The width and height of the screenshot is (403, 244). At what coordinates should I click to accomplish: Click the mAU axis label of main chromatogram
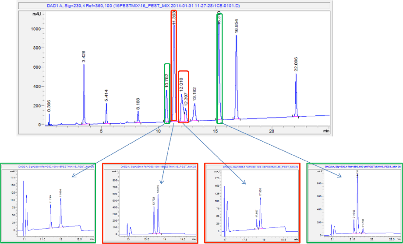pyautogui.click(x=37, y=14)
